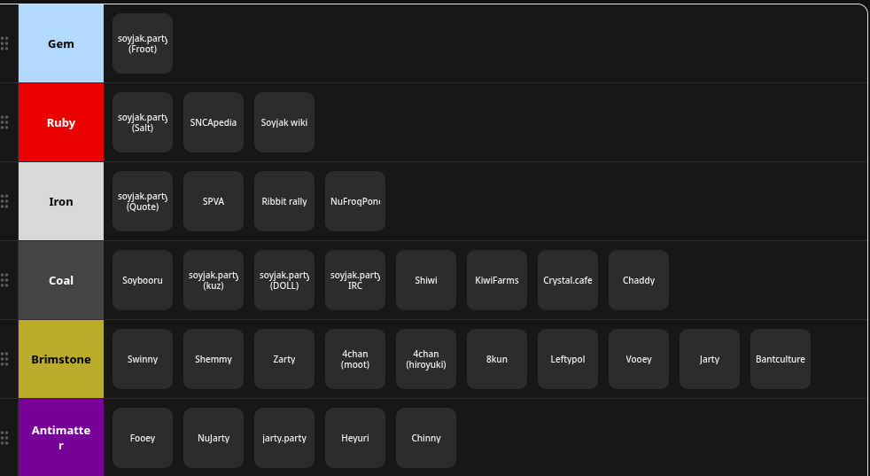
Task: Click the drag handle beside Brimstone tier
Action: tap(4, 359)
